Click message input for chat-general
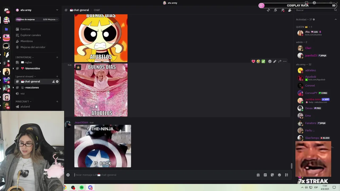340x191 pixels. click(163, 175)
